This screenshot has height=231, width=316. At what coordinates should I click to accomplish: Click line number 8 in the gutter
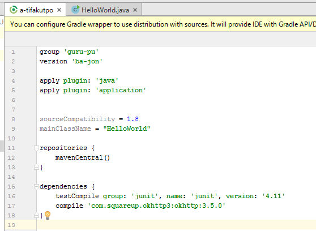click(13, 119)
